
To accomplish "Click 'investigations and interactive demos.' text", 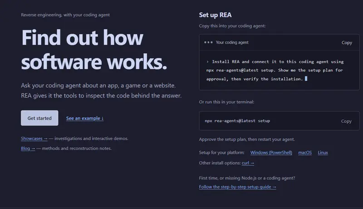I will [x=91, y=138].
